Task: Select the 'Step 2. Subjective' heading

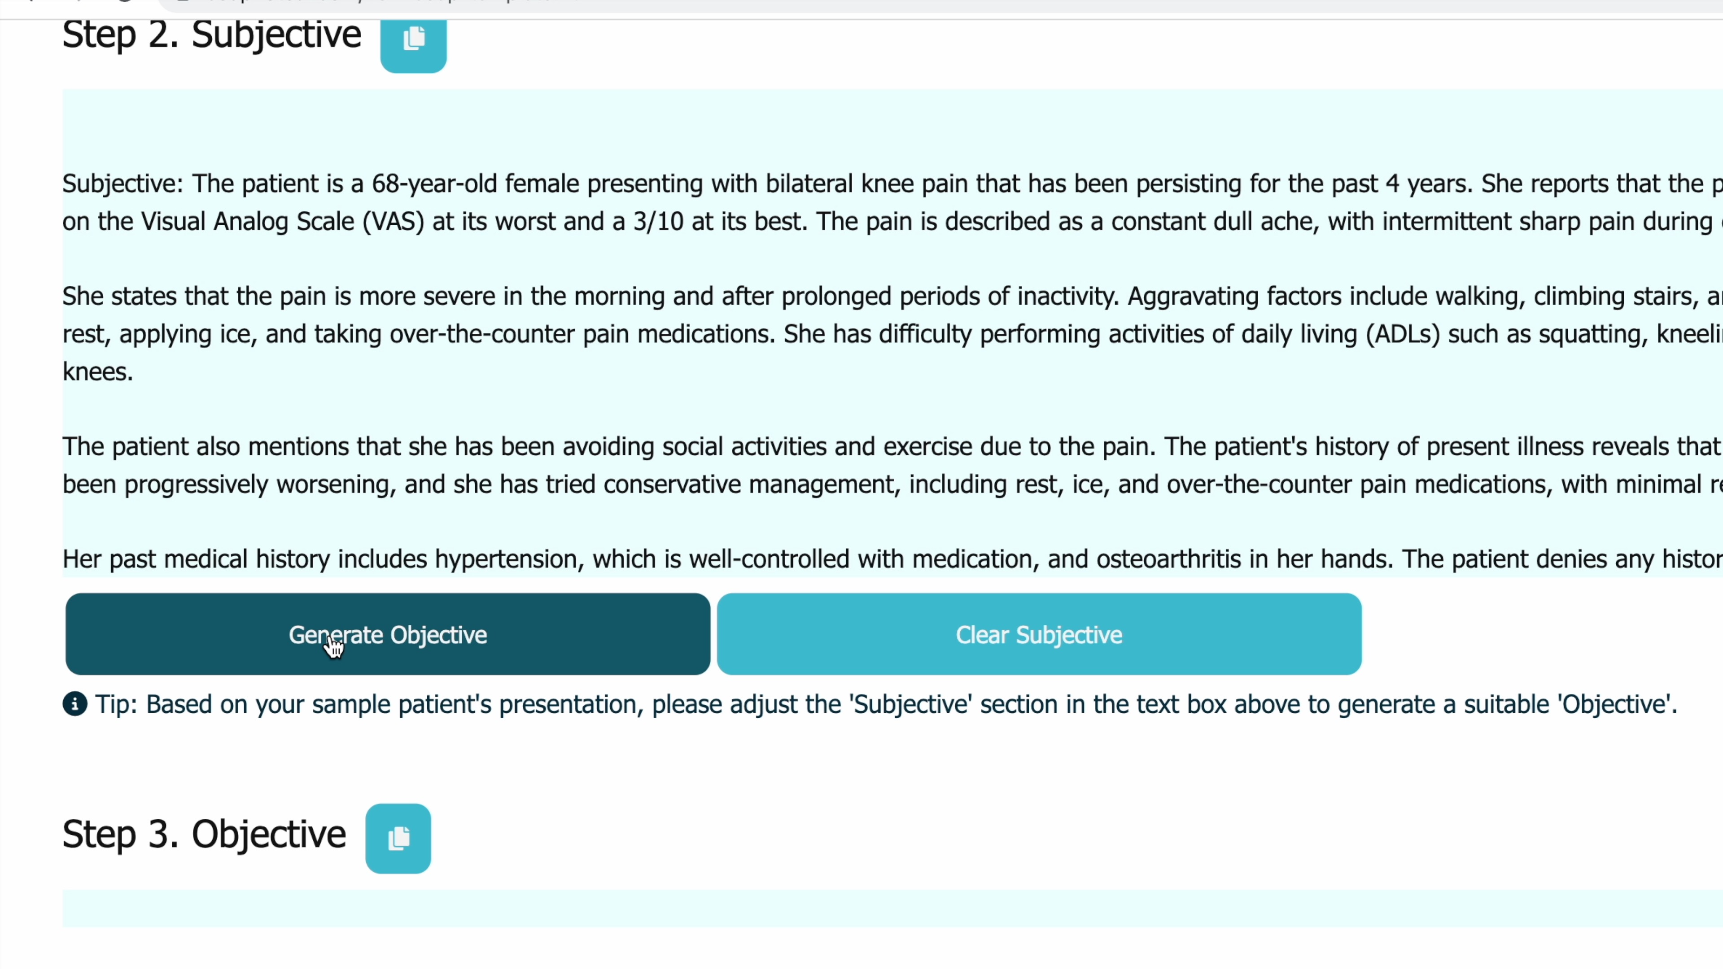Action: pos(211,36)
